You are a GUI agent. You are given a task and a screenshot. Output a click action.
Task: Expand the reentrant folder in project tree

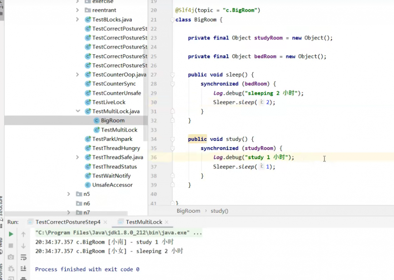click(x=77, y=10)
